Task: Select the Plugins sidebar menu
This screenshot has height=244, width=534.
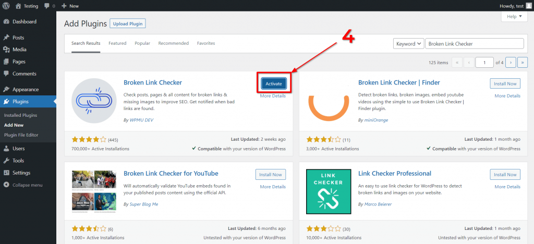Action: click(20, 102)
